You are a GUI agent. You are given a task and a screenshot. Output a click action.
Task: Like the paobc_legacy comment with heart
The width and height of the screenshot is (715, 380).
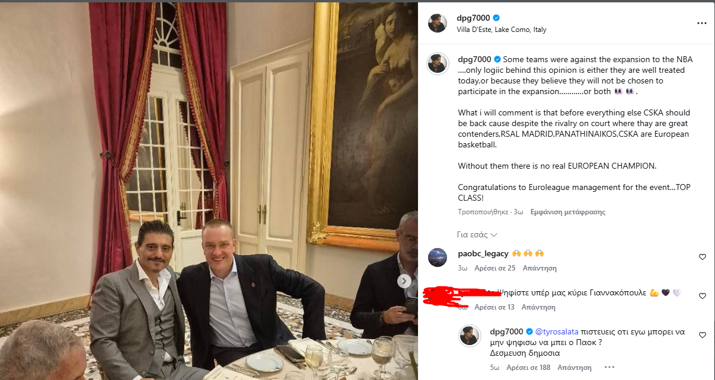click(703, 257)
